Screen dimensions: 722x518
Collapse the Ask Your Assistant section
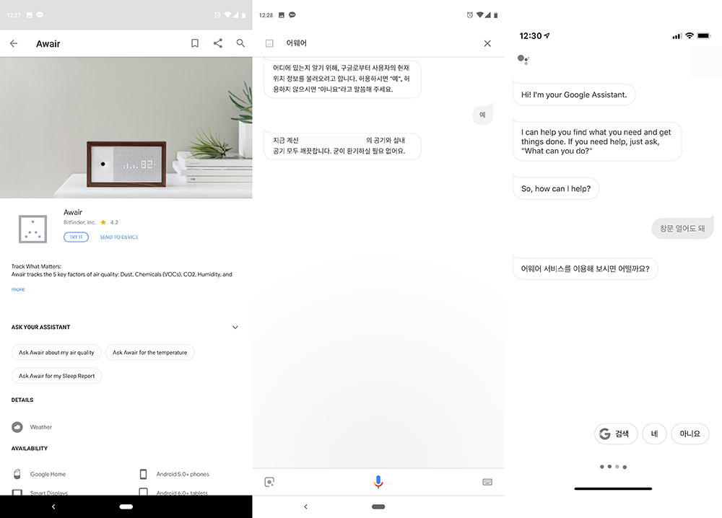click(x=235, y=327)
